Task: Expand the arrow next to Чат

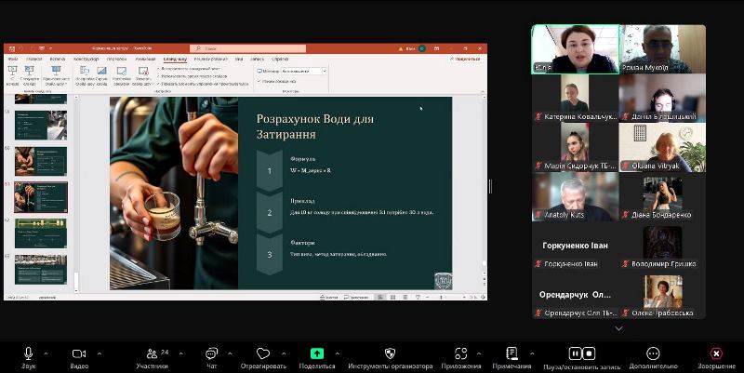Action: pos(230,353)
